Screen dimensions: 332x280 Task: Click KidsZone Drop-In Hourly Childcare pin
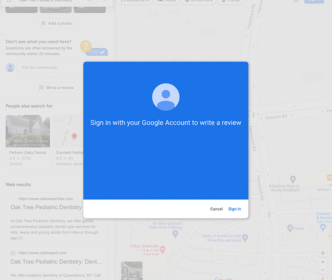click(x=293, y=179)
